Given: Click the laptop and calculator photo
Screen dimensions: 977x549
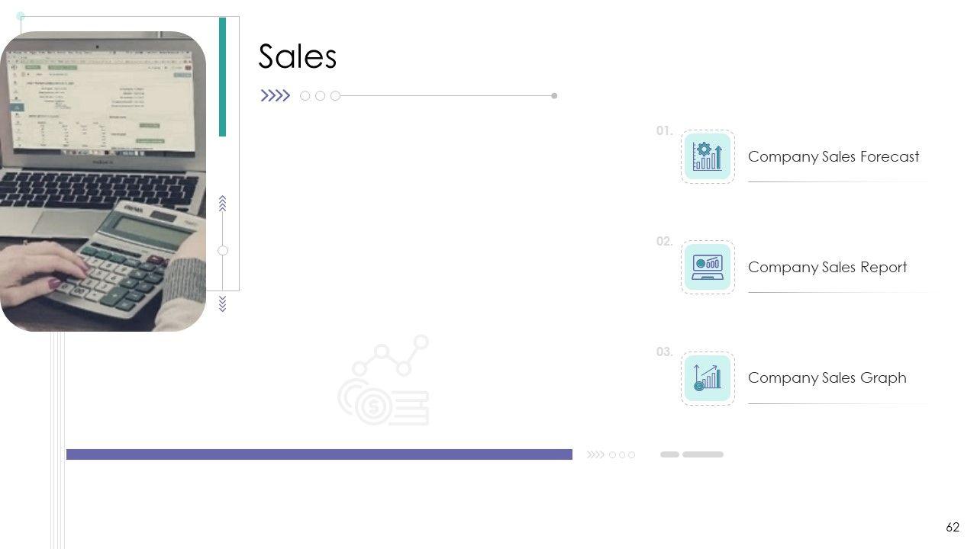Looking at the screenshot, I should pos(102,181).
